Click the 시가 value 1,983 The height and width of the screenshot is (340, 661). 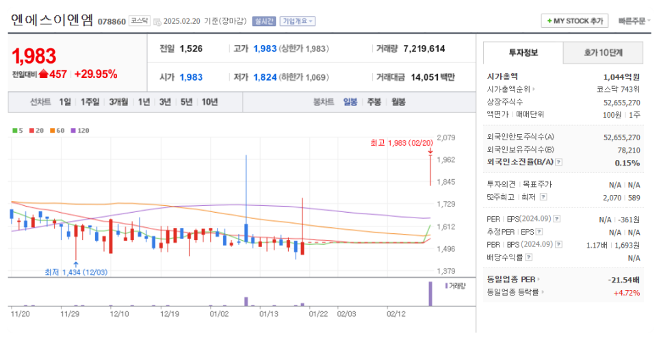[191, 77]
